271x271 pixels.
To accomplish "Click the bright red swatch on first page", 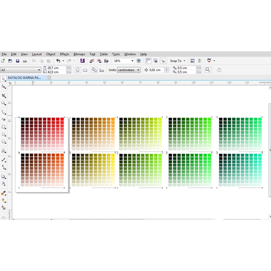I will pyautogui.click(x=62, y=119).
